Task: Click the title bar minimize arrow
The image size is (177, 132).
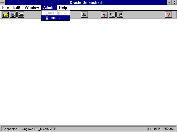Action: coord(170,2)
